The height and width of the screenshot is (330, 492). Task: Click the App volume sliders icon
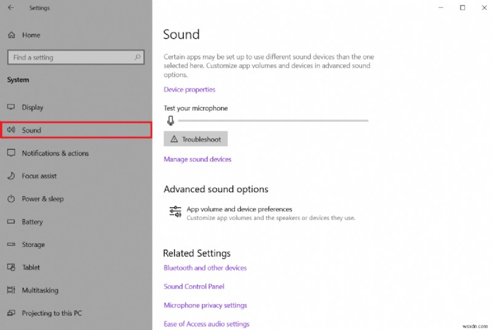point(175,211)
